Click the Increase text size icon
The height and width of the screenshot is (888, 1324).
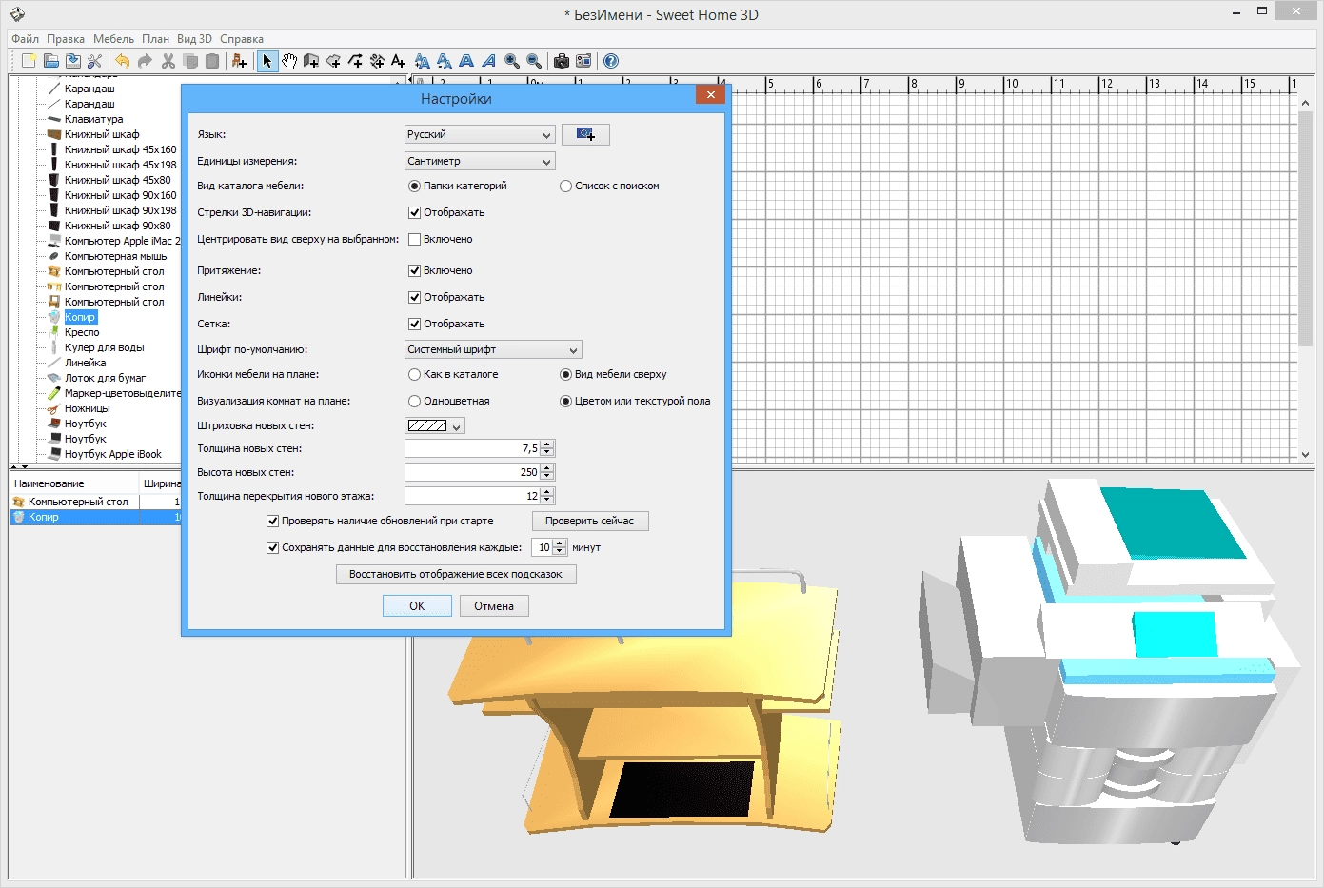click(x=422, y=61)
